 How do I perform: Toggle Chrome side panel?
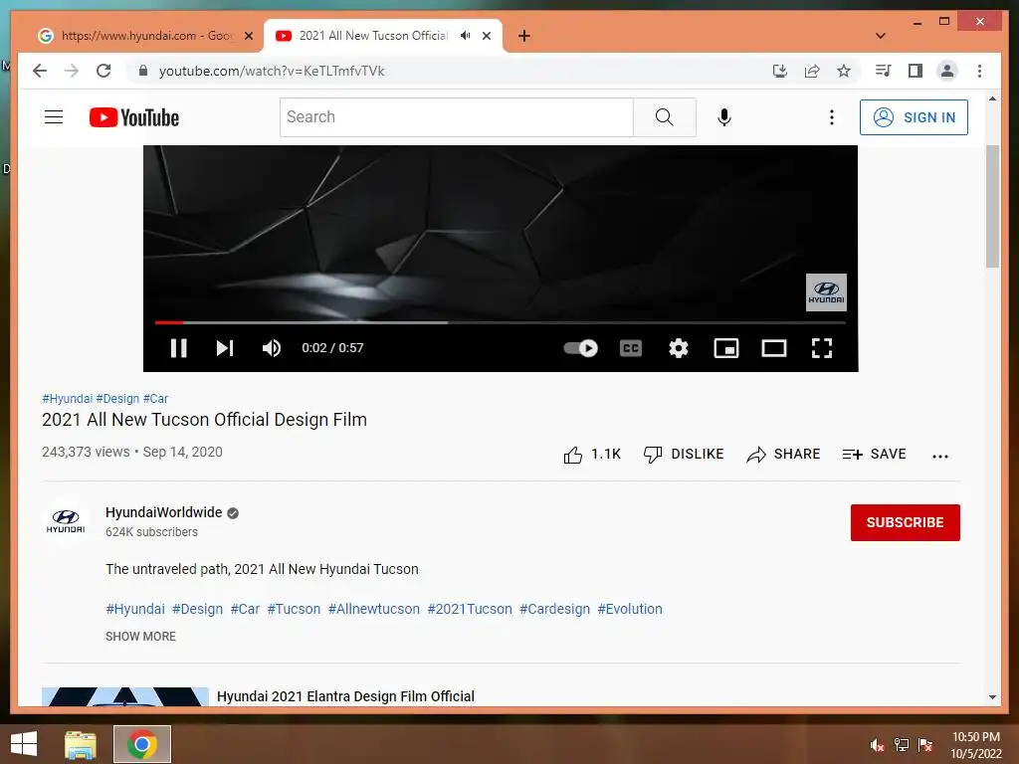click(x=916, y=71)
